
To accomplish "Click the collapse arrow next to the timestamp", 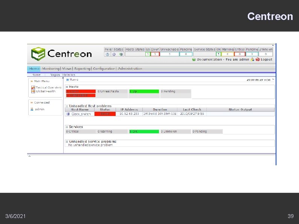I will coord(273,79).
